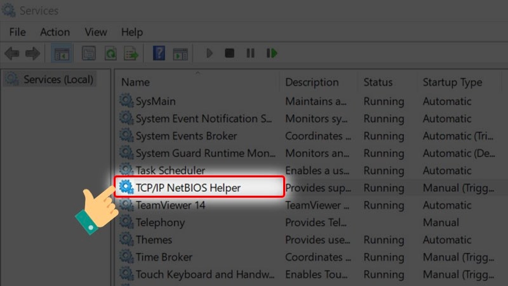Click the Refresh toolbar icon

(110, 54)
